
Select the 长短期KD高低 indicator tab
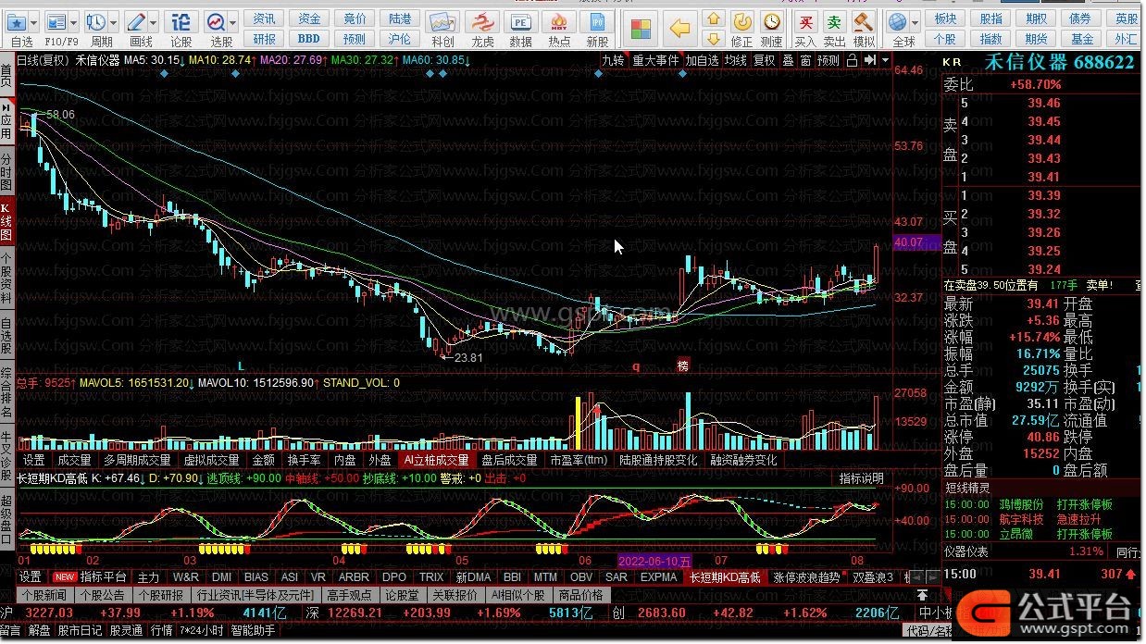(725, 576)
